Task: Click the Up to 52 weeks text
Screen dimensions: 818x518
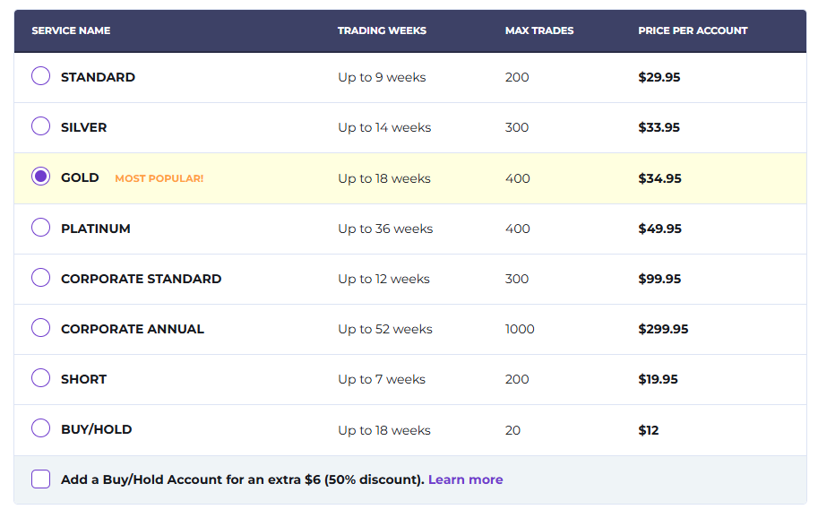Action: [x=385, y=329]
